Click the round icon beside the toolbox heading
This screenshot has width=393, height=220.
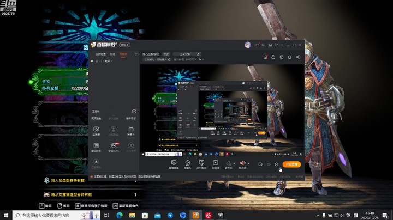[x=134, y=111]
